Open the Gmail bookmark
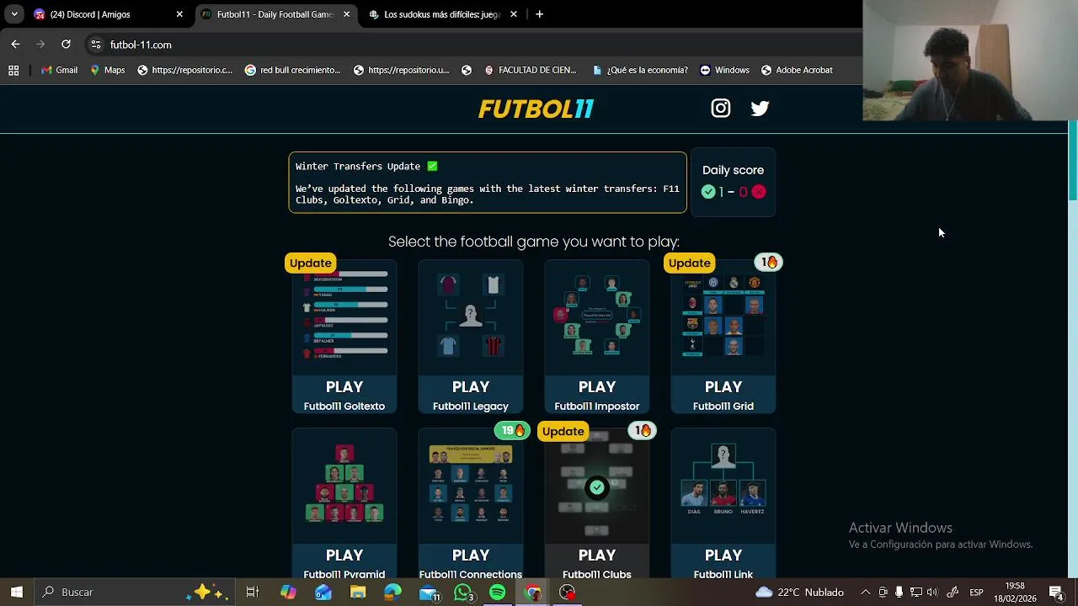The width and height of the screenshot is (1078, 606). [59, 70]
